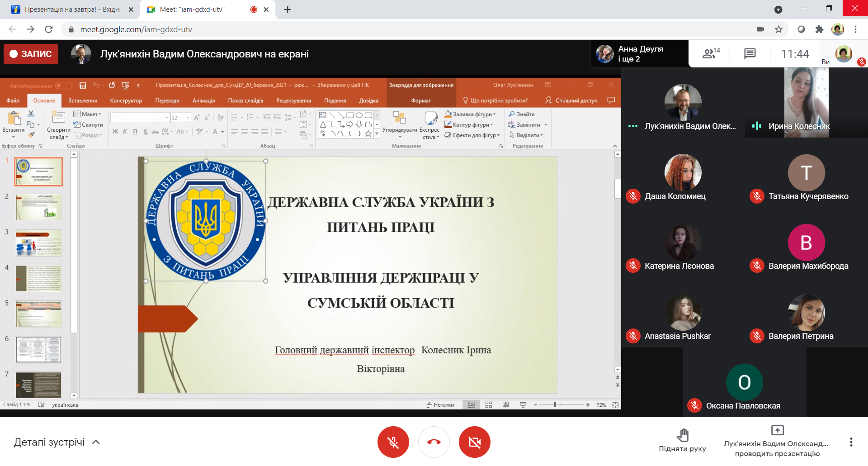This screenshot has width=868, height=466.
Task: Click the Спільний доступ share button
Action: pos(571,100)
